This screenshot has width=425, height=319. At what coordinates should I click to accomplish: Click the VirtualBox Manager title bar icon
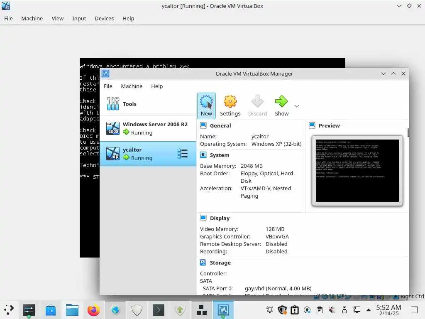click(105, 74)
